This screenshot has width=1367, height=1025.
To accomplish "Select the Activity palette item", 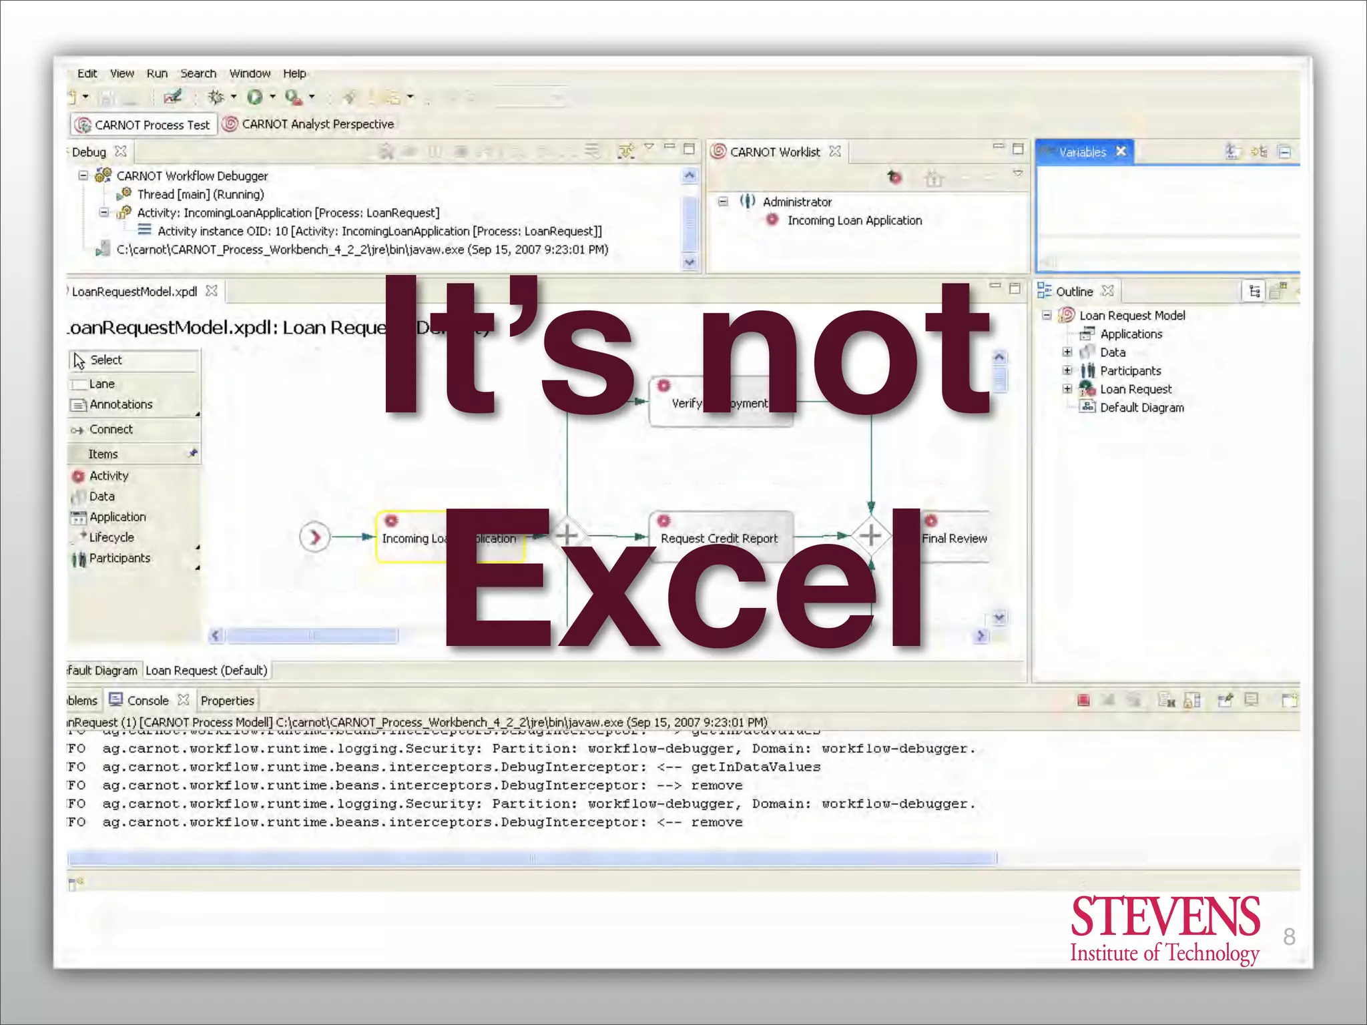I will [108, 476].
